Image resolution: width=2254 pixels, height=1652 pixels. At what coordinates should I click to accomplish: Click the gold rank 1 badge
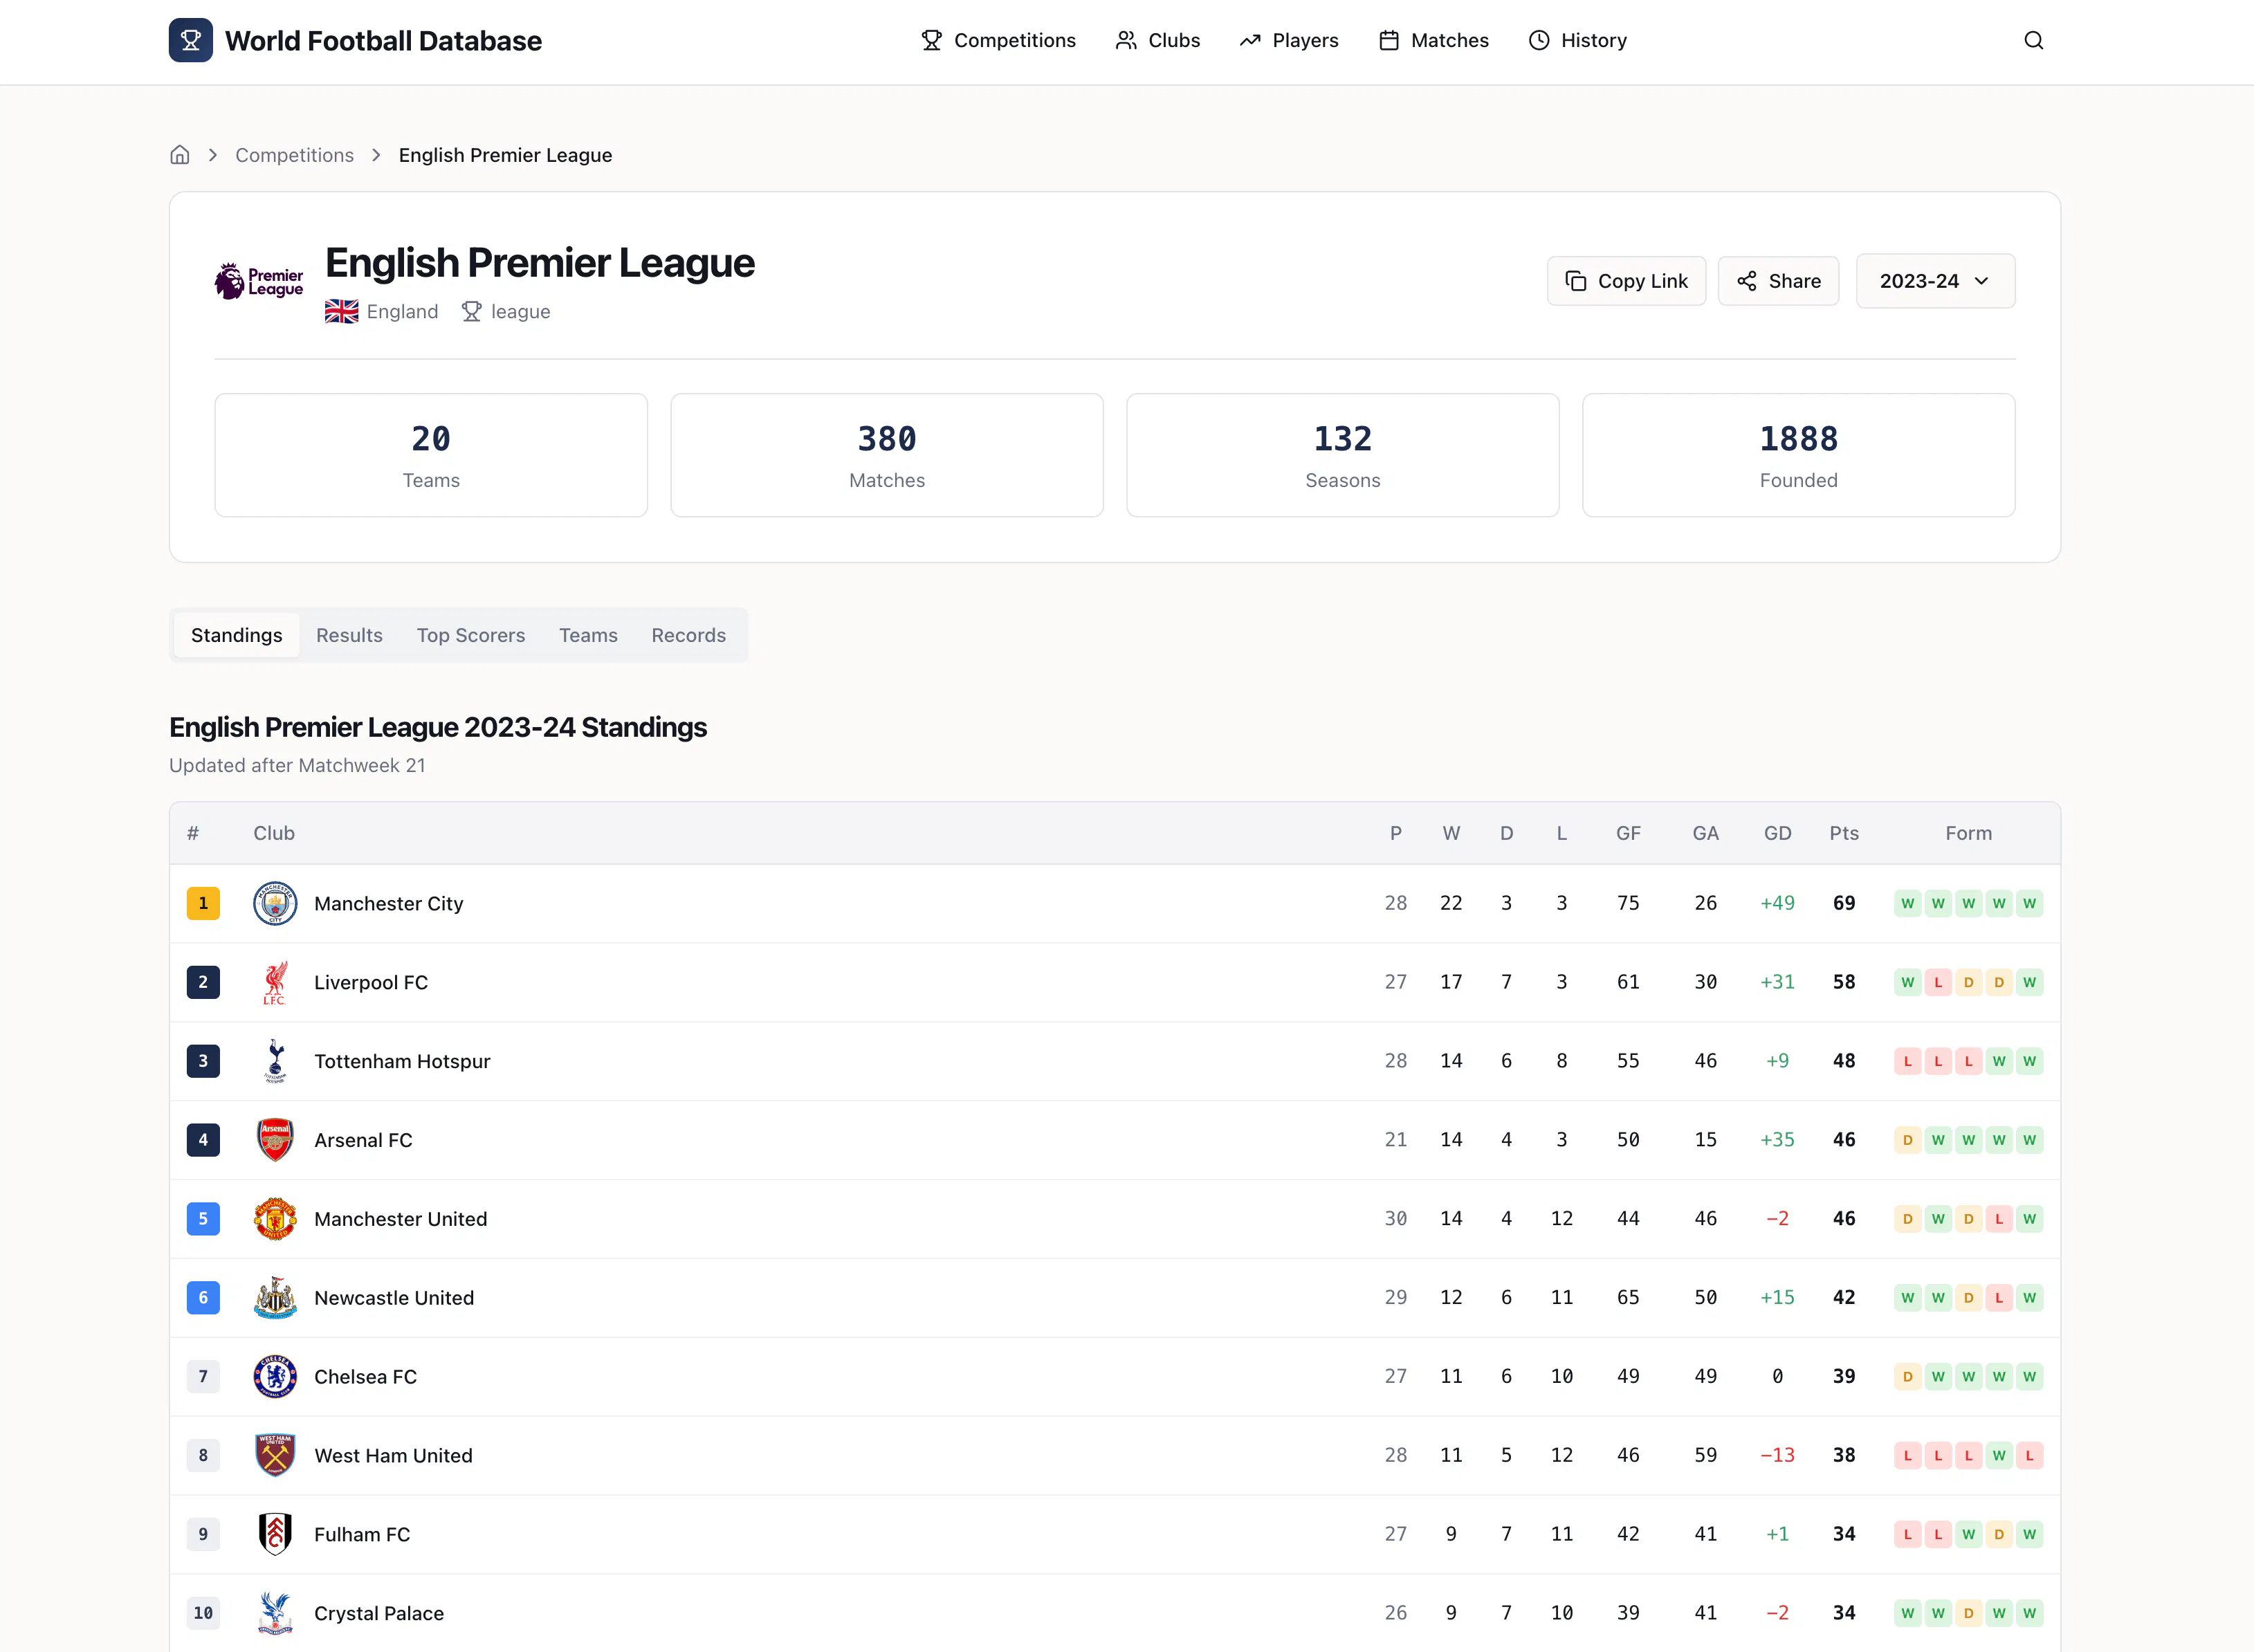tap(203, 903)
